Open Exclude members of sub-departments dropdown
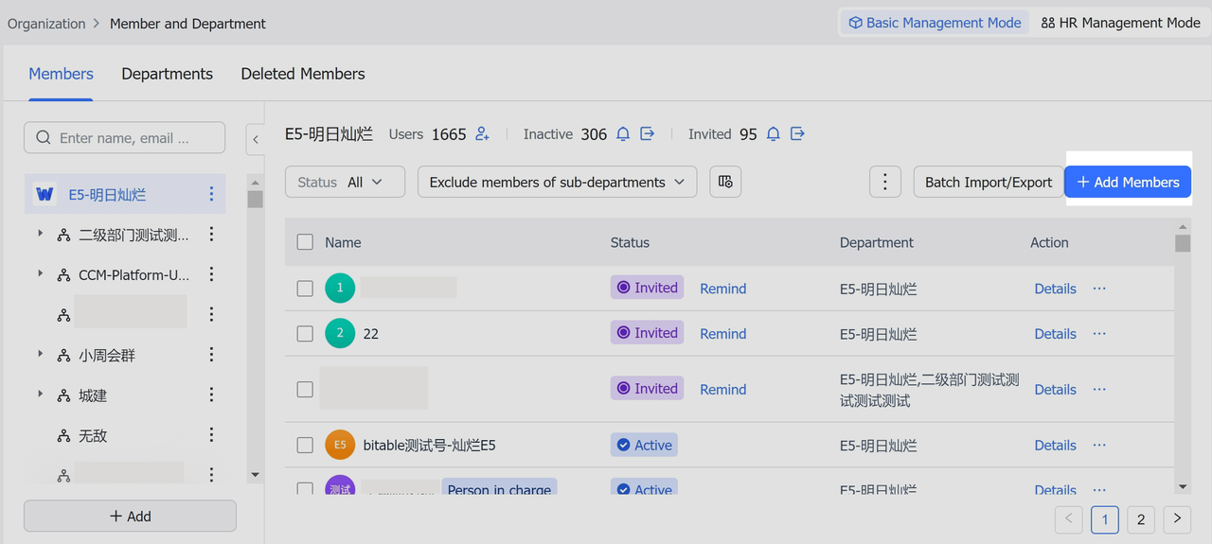 coord(557,183)
